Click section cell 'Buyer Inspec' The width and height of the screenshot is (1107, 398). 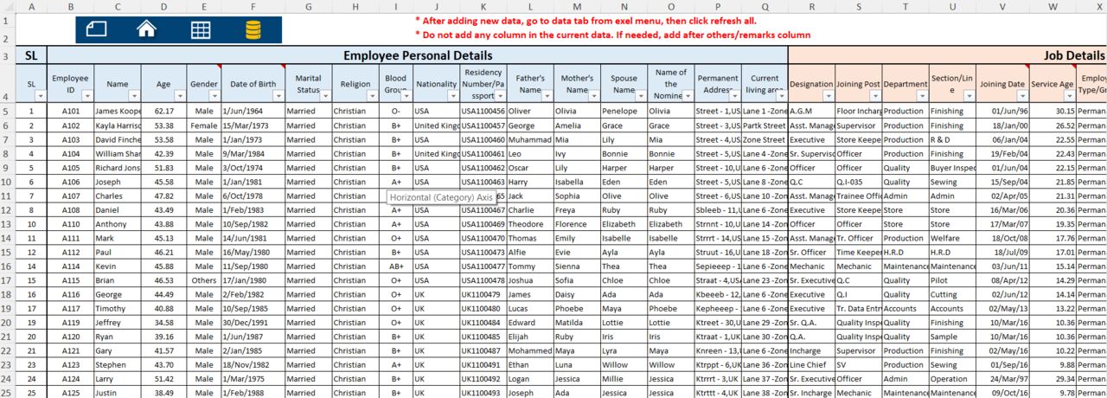tap(952, 167)
